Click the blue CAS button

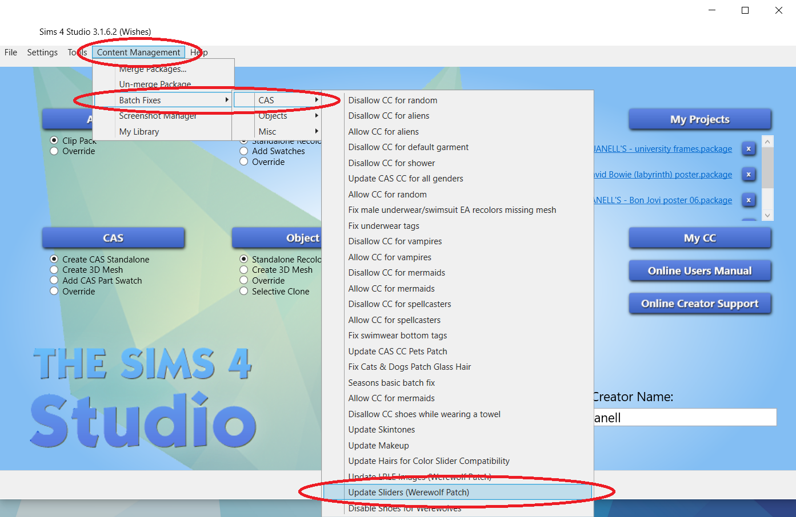113,238
